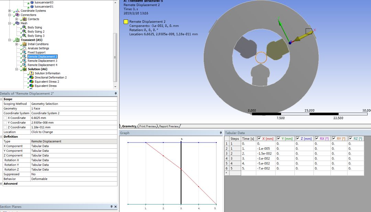
Task: Open the X Component Tabular Data field
Action: coord(74,146)
